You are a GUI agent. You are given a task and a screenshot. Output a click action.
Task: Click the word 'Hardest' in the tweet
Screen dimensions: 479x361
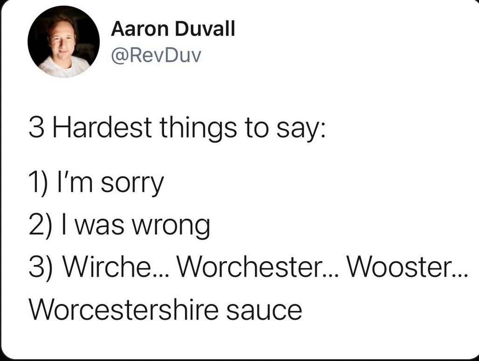103,127
